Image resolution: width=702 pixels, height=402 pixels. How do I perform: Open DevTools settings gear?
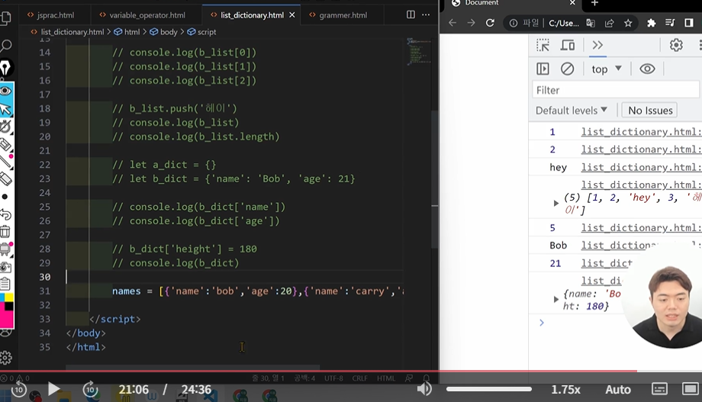tap(676, 45)
